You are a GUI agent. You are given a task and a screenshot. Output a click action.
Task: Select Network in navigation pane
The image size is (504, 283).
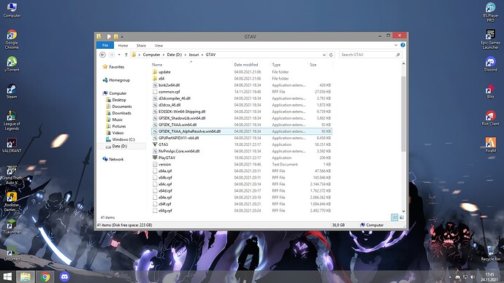coord(116,160)
